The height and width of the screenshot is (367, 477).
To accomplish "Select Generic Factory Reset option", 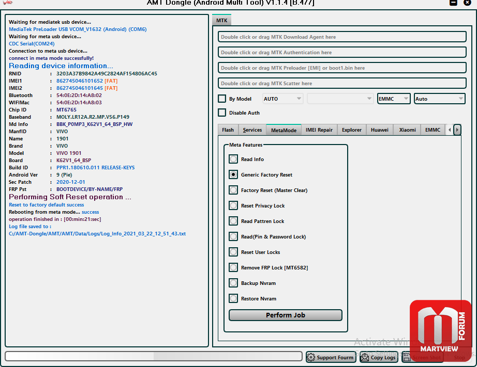I will [x=233, y=174].
